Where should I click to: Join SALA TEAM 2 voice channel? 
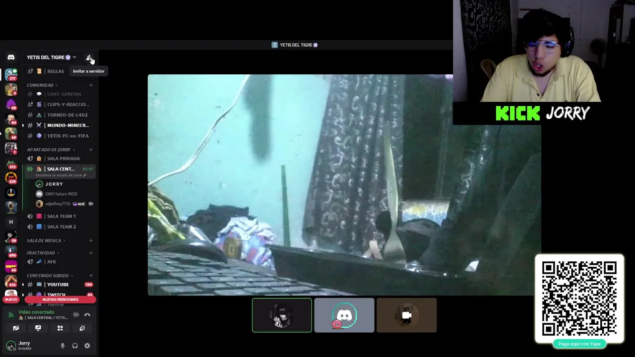click(60, 227)
